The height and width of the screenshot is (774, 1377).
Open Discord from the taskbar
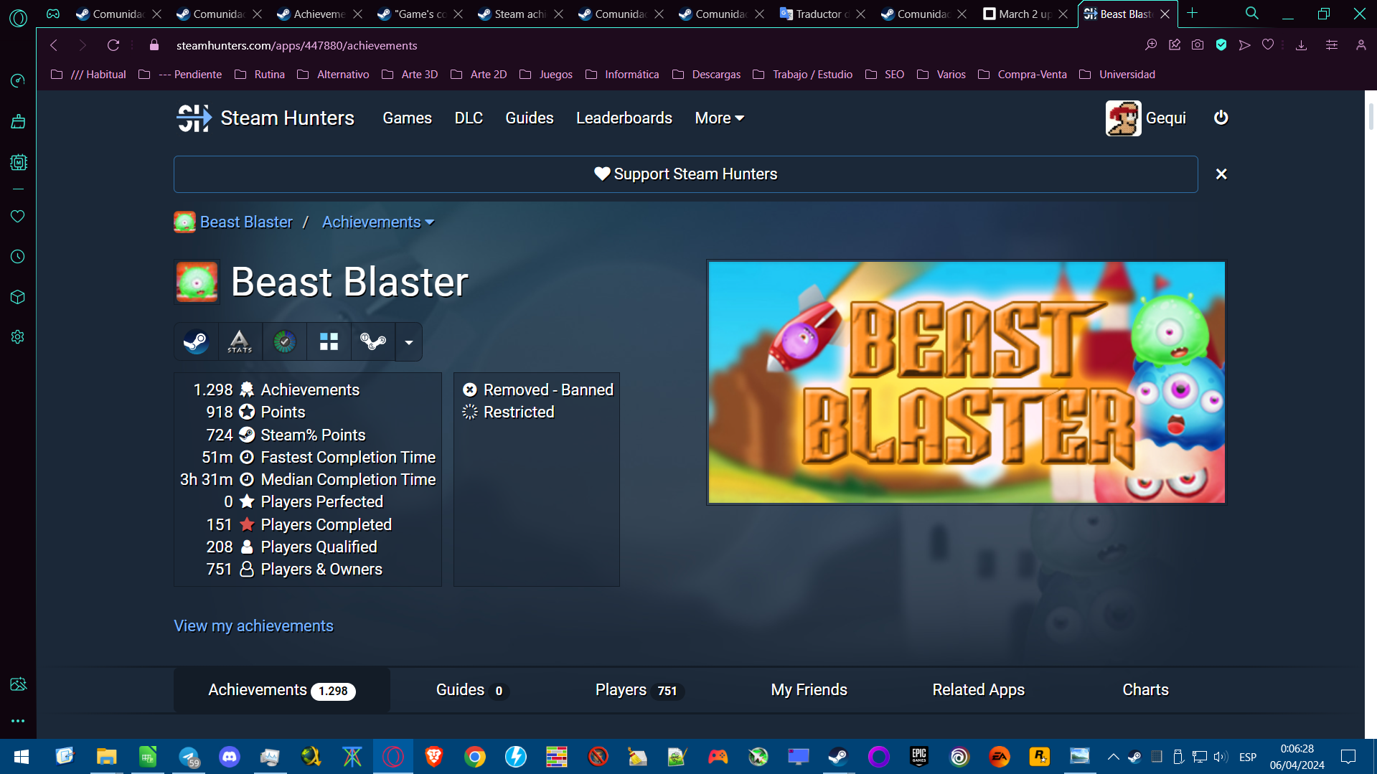(x=230, y=757)
